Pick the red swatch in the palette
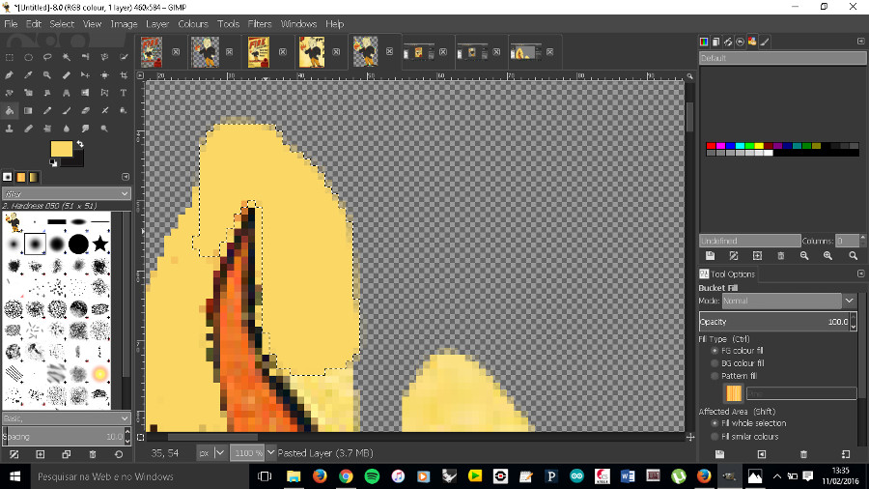The image size is (869, 489). pos(711,146)
